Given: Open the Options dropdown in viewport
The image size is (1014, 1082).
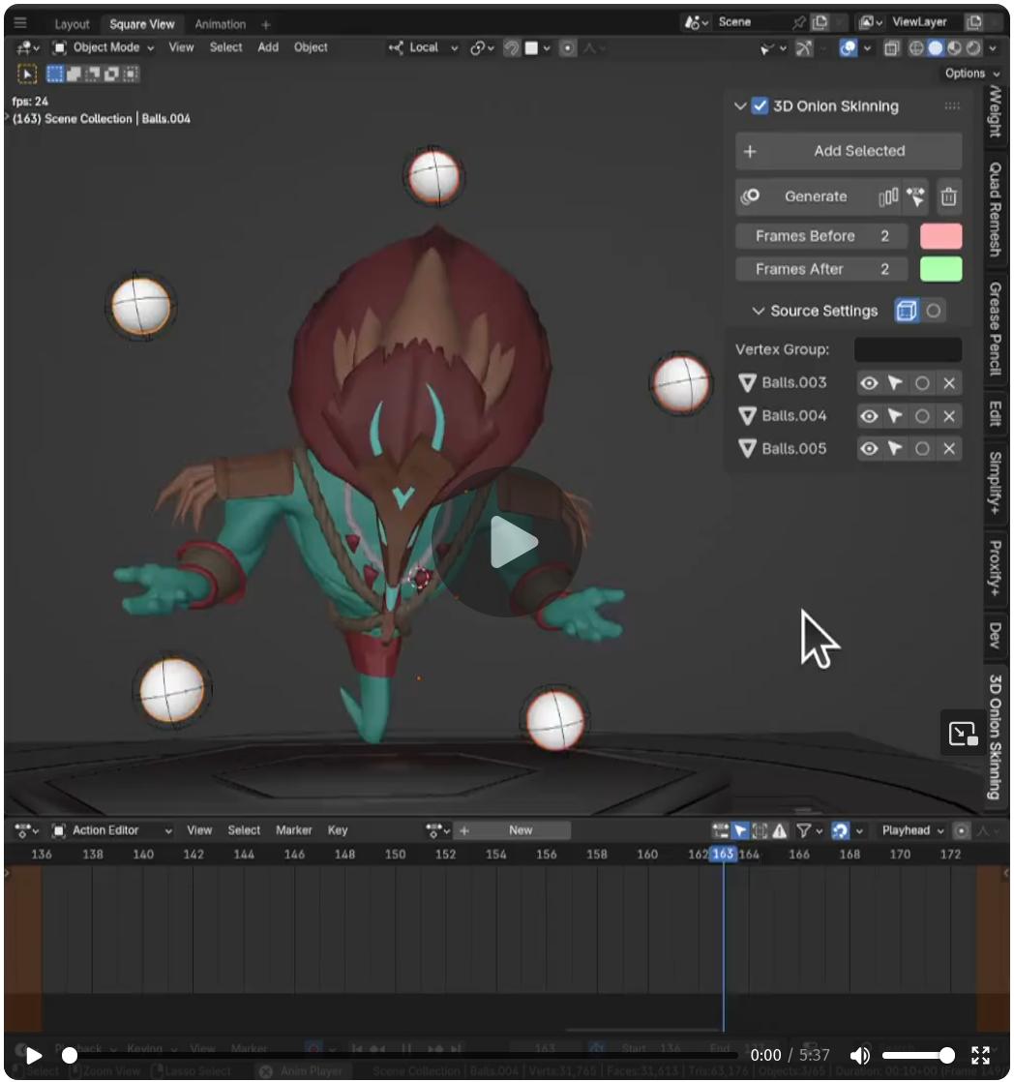Looking at the screenshot, I should point(972,74).
